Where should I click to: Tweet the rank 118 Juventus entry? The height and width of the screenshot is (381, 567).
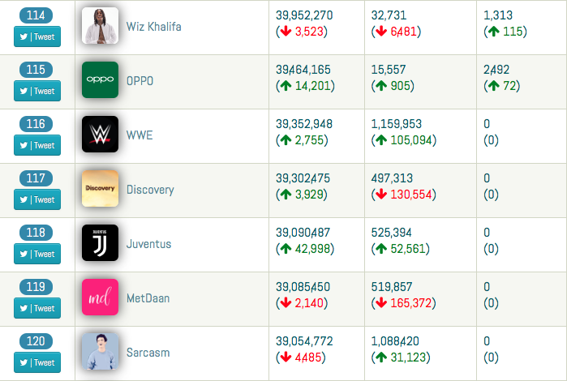[37, 254]
